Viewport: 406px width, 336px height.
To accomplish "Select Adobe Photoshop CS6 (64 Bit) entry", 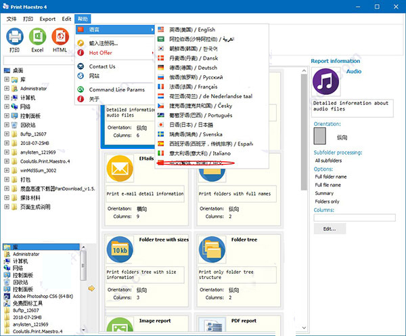I will (x=43, y=296).
